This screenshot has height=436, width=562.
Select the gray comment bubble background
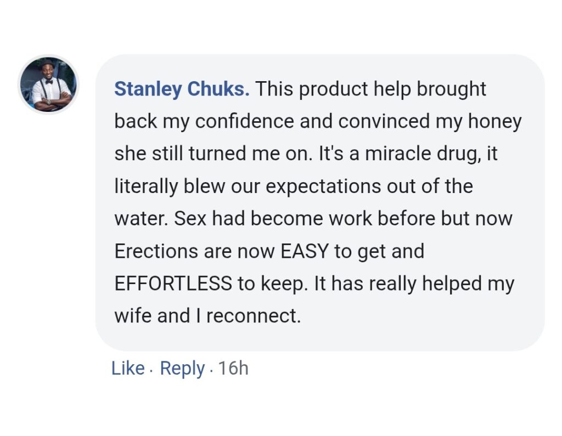320,202
